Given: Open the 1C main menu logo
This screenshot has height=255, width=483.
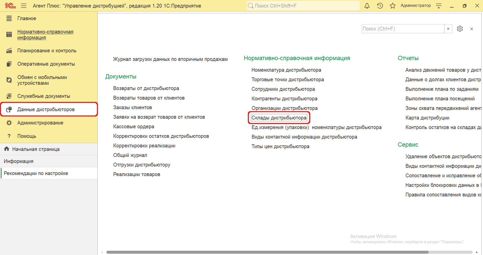Looking at the screenshot, I should pyautogui.click(x=10, y=6).
